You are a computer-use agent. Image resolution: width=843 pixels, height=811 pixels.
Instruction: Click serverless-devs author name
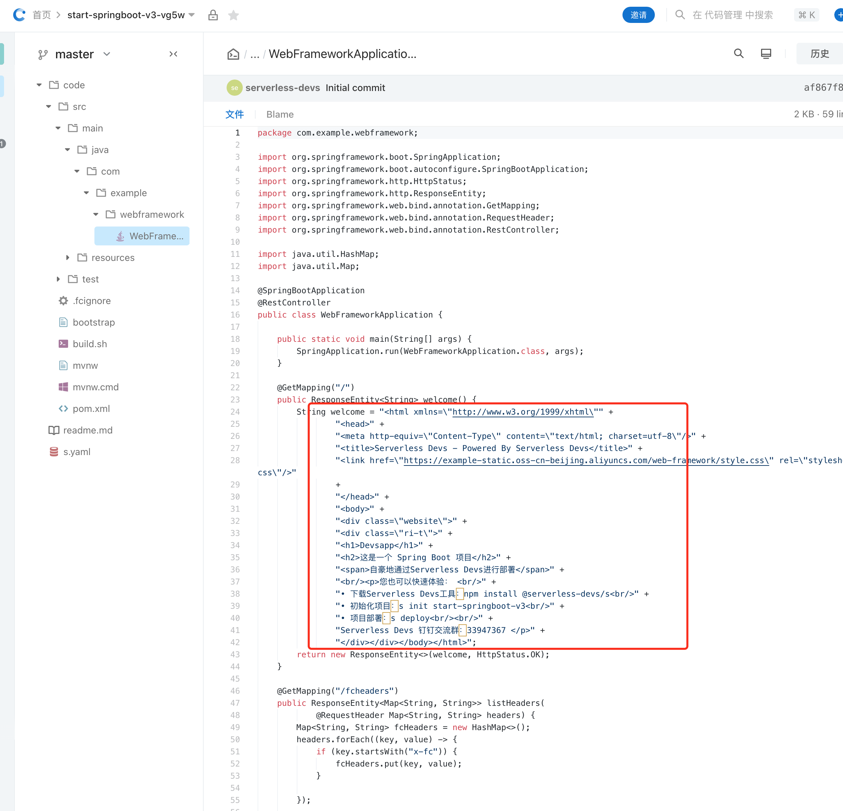[283, 88]
